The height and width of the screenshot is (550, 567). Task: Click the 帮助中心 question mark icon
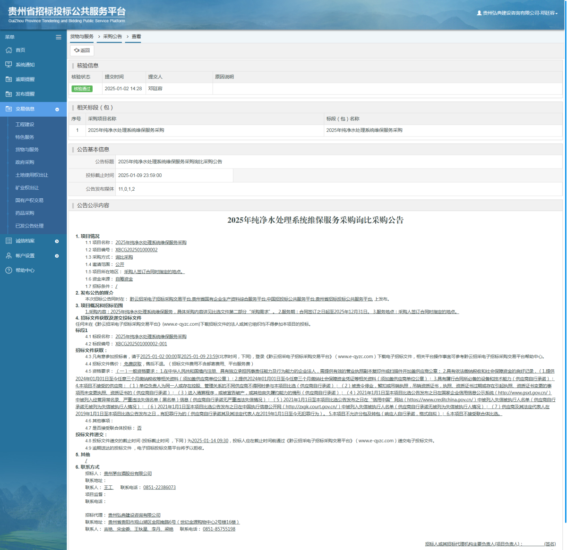pos(9,270)
